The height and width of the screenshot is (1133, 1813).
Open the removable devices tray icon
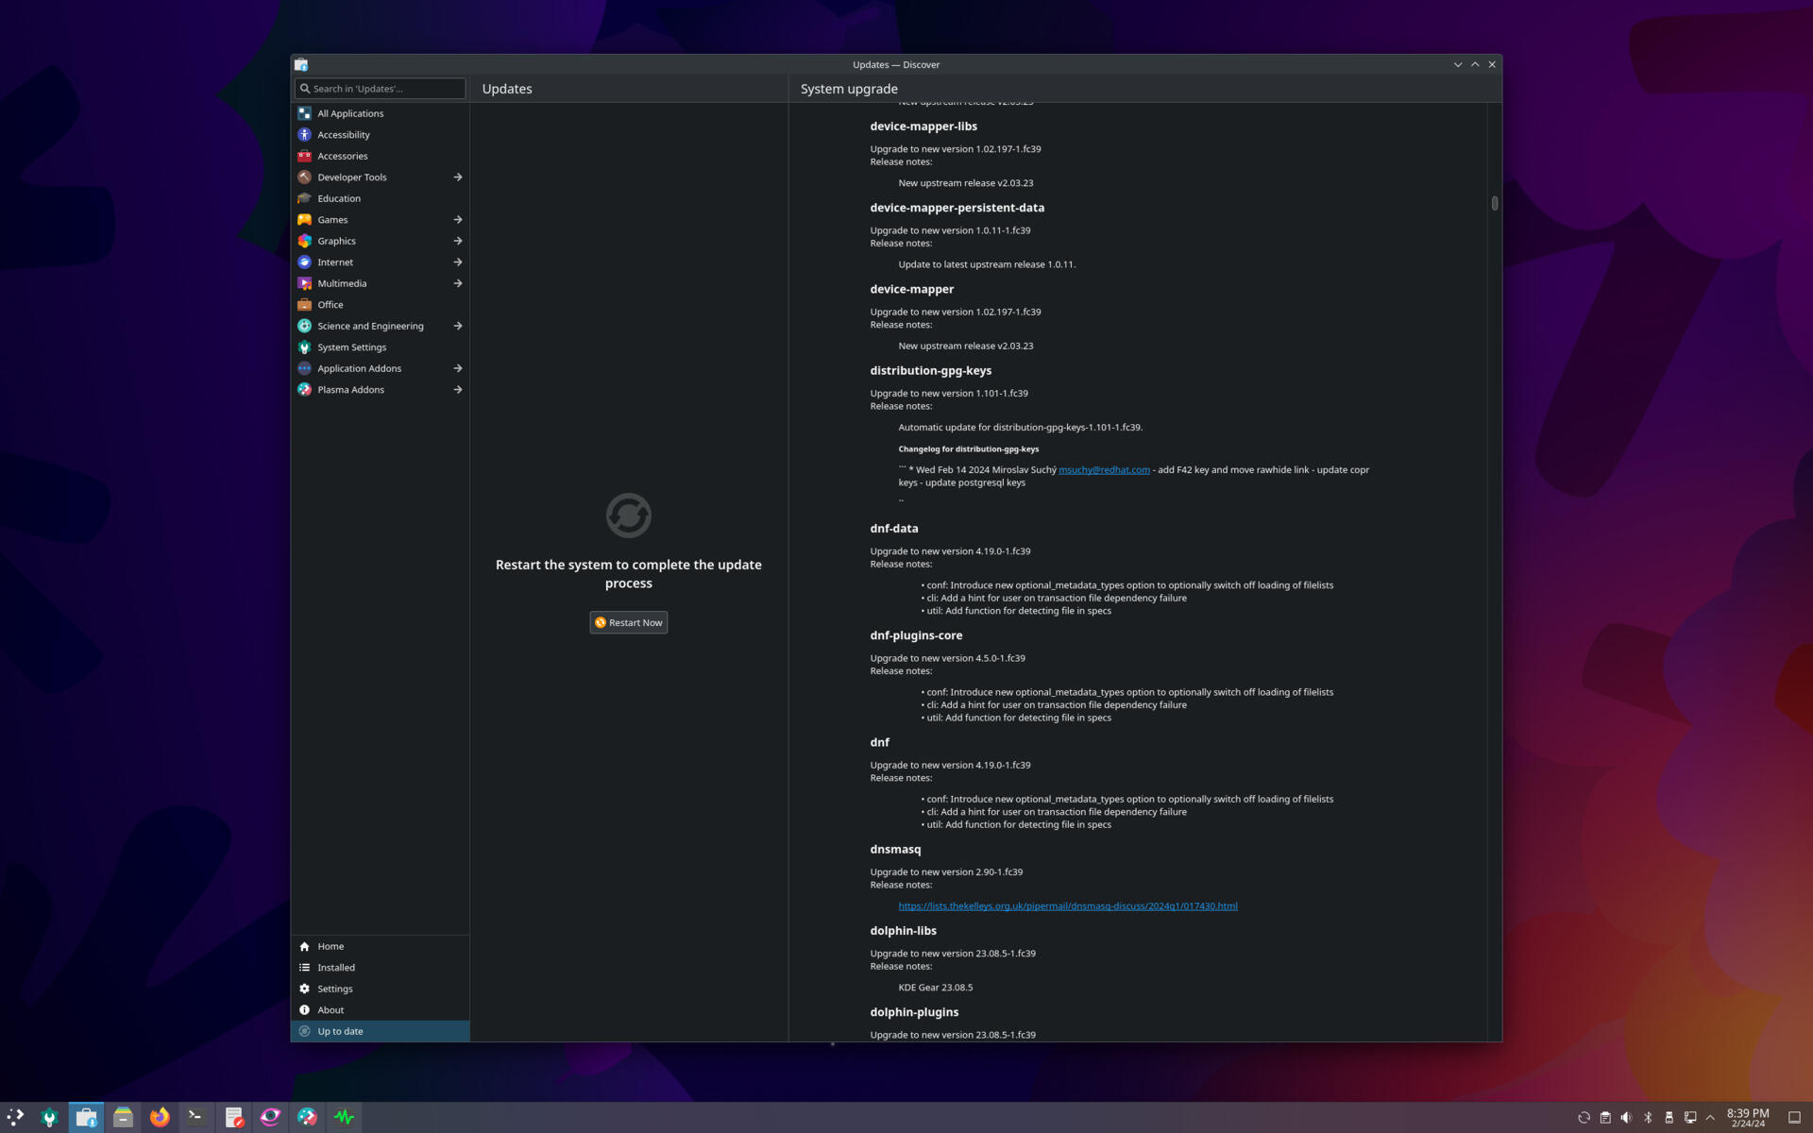(x=1669, y=1118)
